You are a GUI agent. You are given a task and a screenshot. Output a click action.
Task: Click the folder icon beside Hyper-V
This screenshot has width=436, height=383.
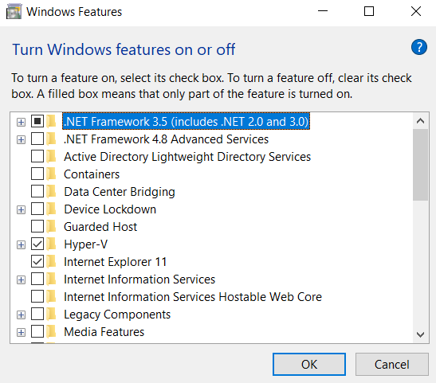coord(51,244)
